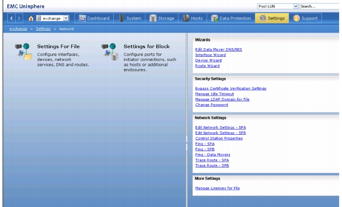This screenshot has height=207, width=342.
Task: Open the Settings menu
Action: [272, 18]
